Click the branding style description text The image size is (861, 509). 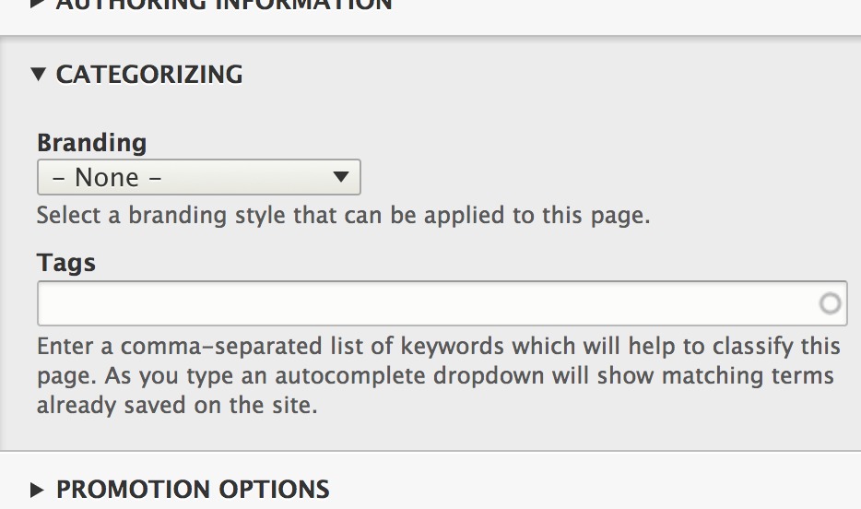click(343, 215)
